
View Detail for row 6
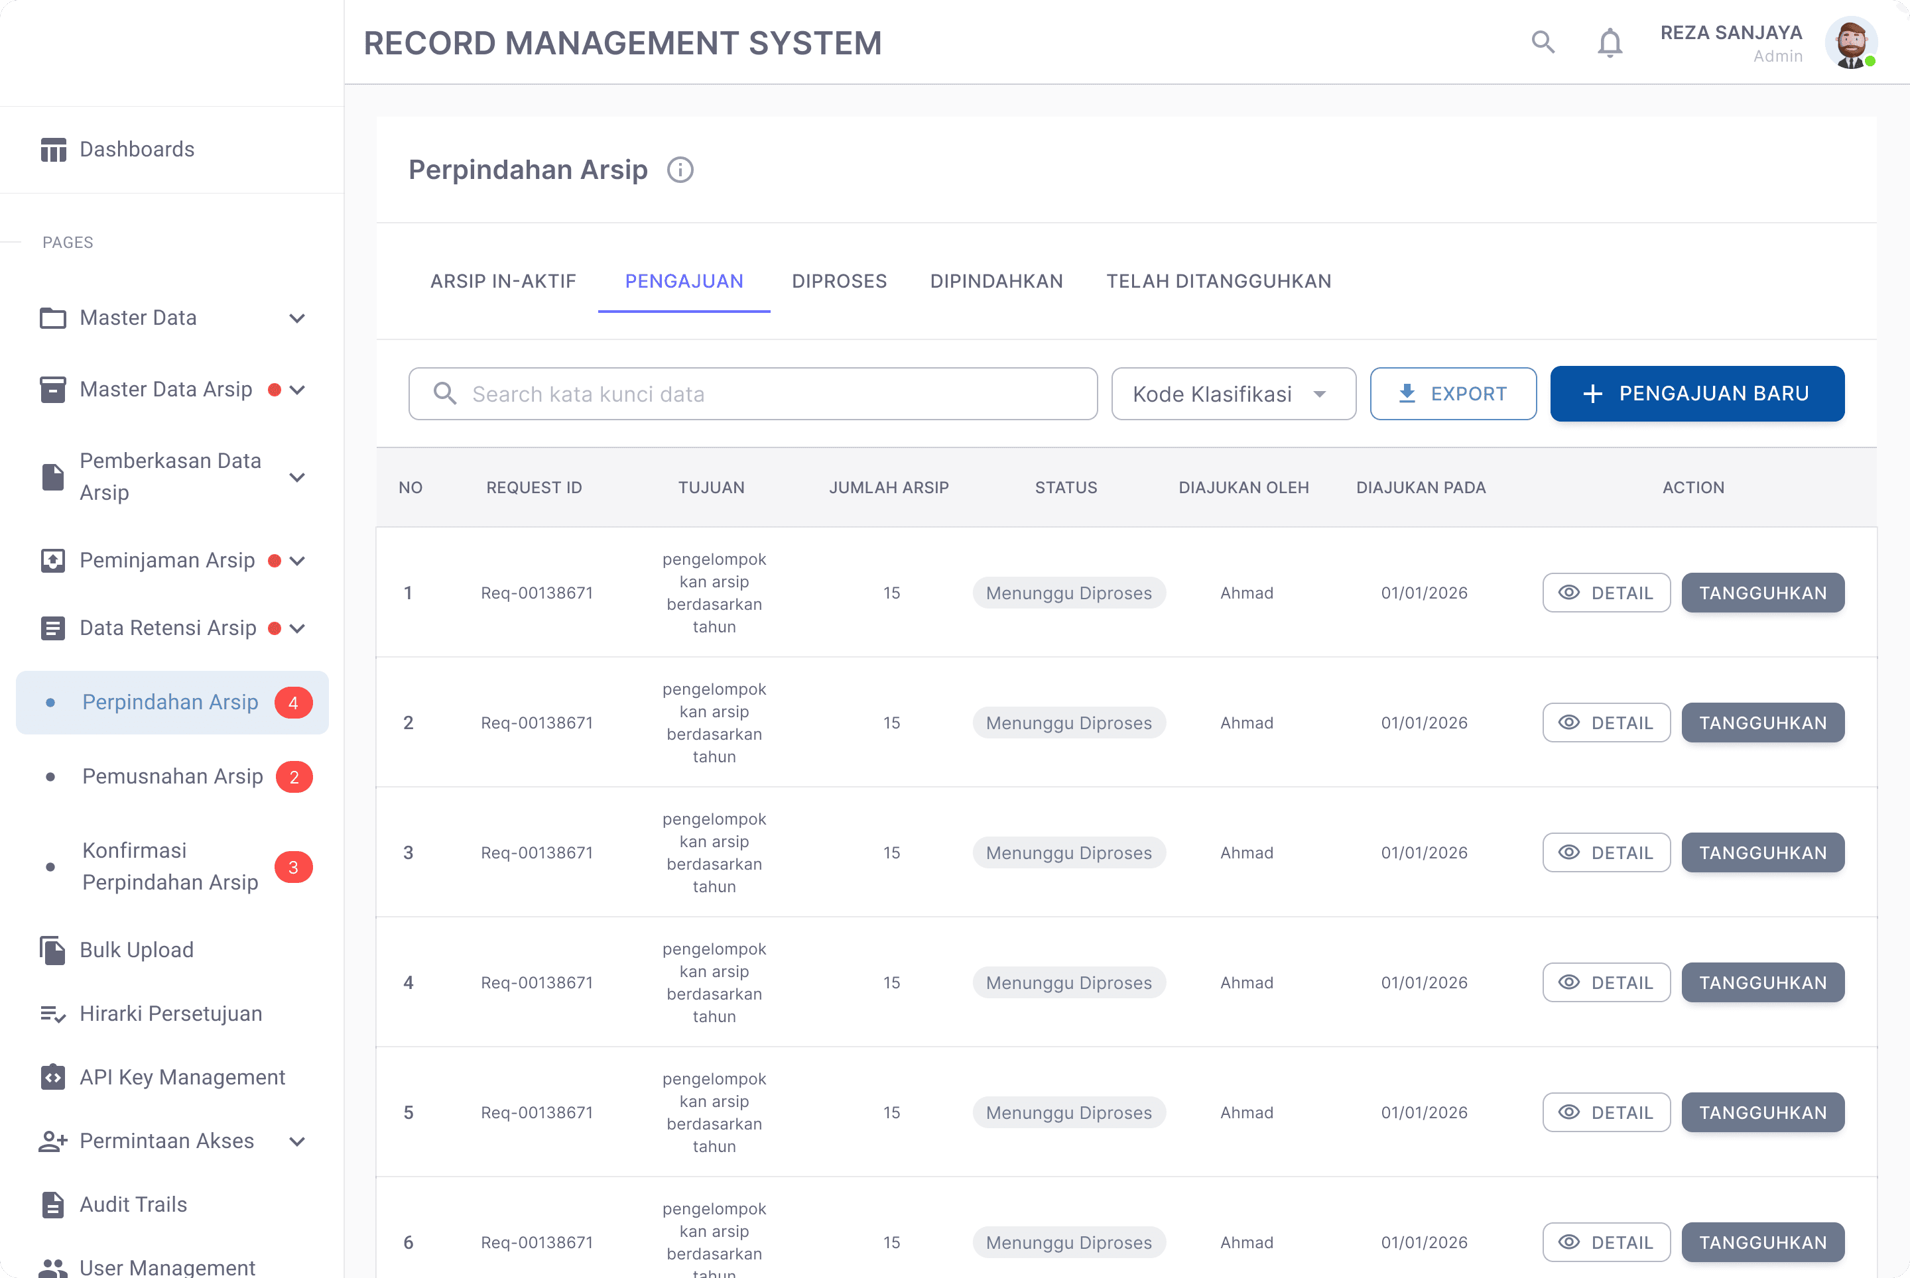coord(1606,1242)
